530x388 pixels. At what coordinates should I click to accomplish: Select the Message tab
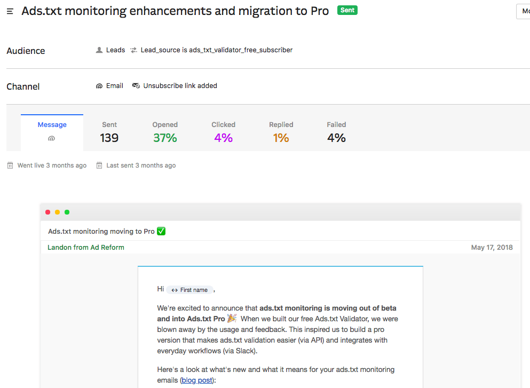pos(52,131)
